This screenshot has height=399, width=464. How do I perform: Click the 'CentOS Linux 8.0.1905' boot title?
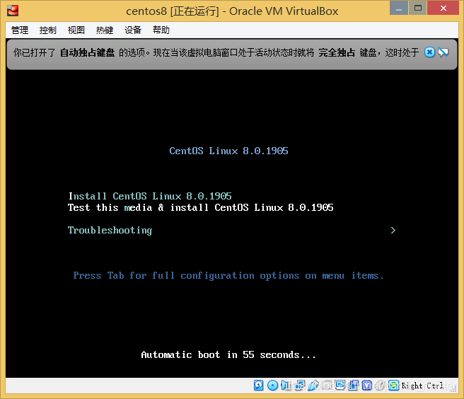(x=228, y=151)
